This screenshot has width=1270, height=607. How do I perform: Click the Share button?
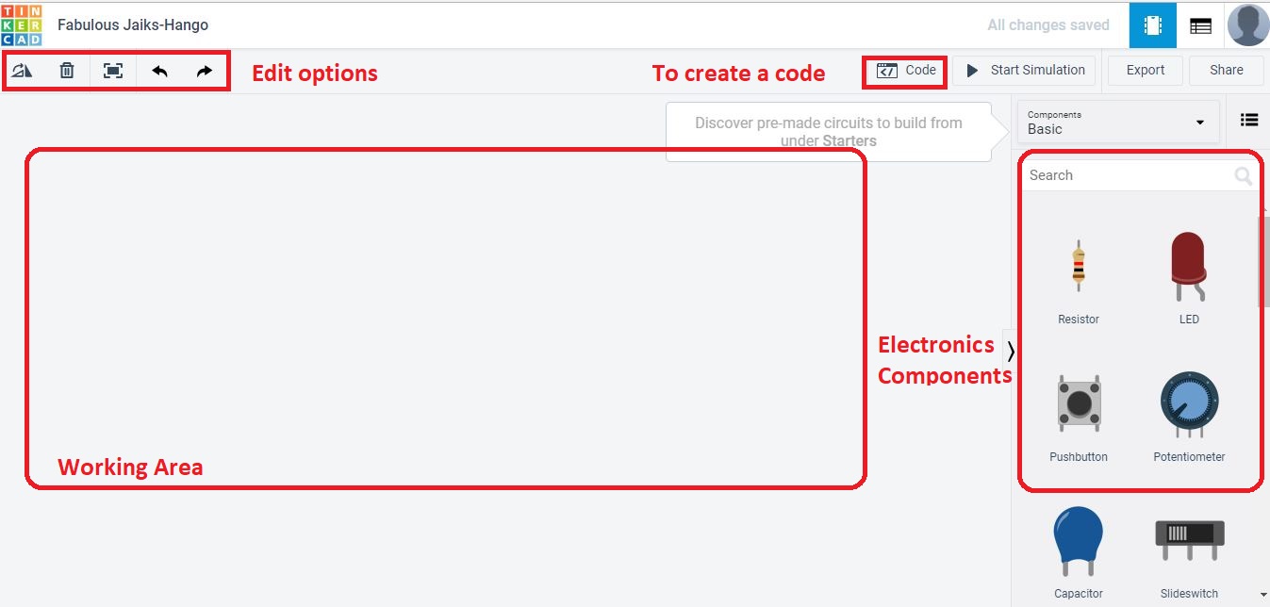[x=1227, y=70]
